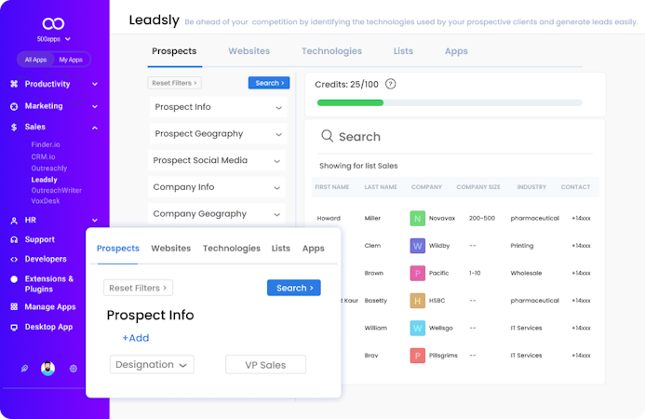Select the Prospects tab at top
The width and height of the screenshot is (645, 419).
tap(174, 51)
